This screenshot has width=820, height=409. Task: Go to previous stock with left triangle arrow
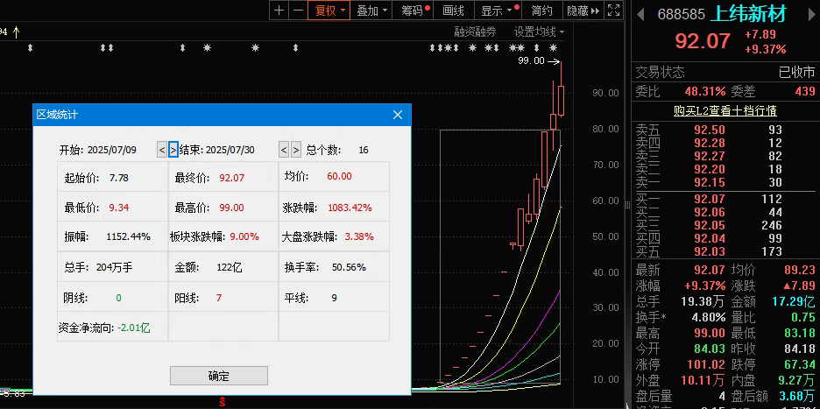[x=640, y=14]
